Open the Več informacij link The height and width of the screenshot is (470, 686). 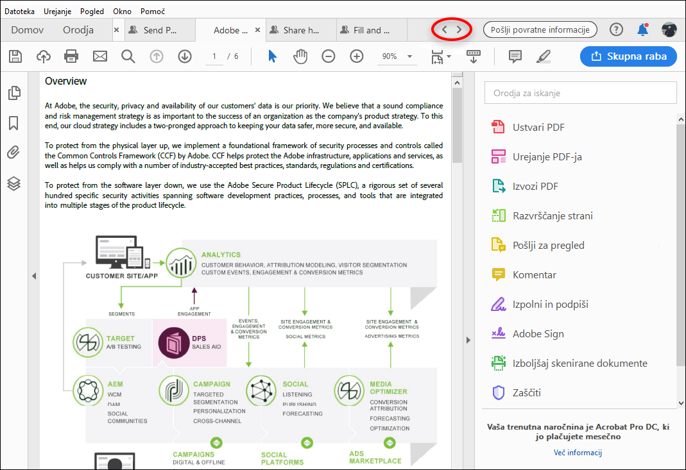[578, 453]
